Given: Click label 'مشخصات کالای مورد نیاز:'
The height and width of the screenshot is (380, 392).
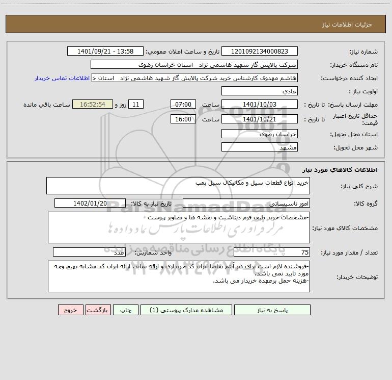Looking at the screenshot, I should click(345, 228).
